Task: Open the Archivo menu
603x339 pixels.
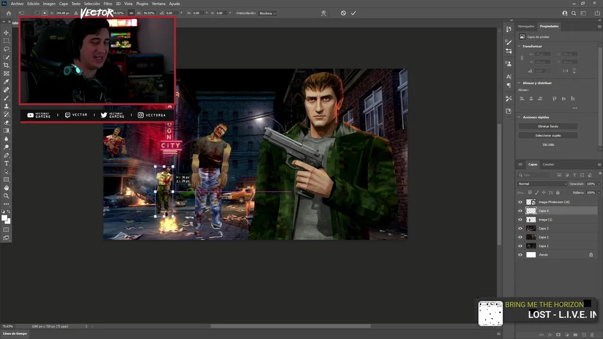Action: pos(17,4)
